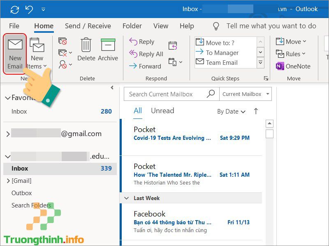329x246 pixels.
Task: Choose the To Manager quick step
Action: (x=225, y=52)
